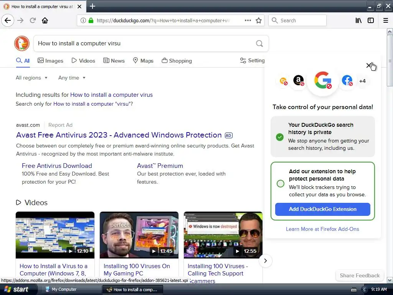Search only for the "virsu" spelling

(92, 104)
